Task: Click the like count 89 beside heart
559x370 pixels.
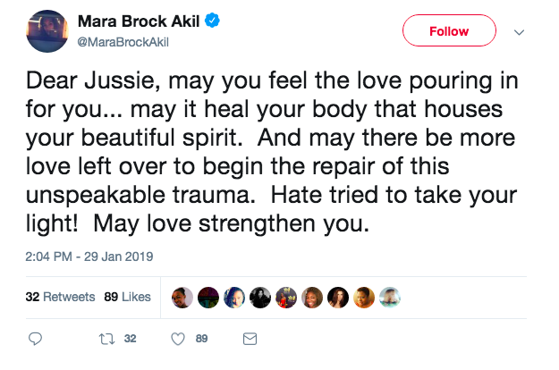Action: [x=201, y=339]
